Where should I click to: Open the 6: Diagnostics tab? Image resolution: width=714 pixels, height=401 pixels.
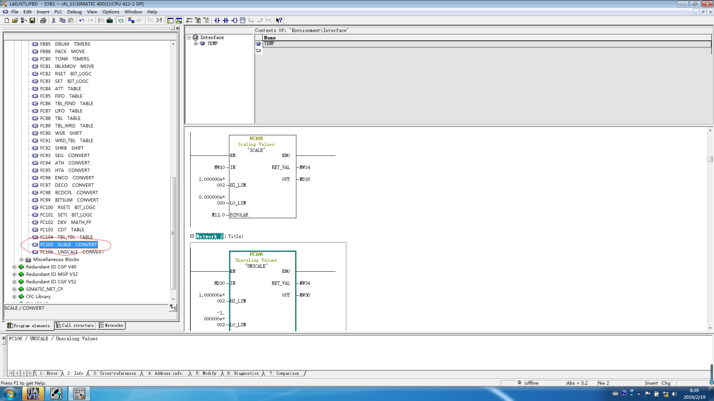[243, 373]
